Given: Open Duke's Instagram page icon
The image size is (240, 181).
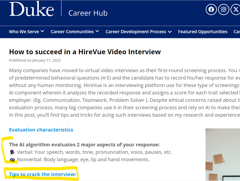Looking at the screenshot, I should 223,10.
